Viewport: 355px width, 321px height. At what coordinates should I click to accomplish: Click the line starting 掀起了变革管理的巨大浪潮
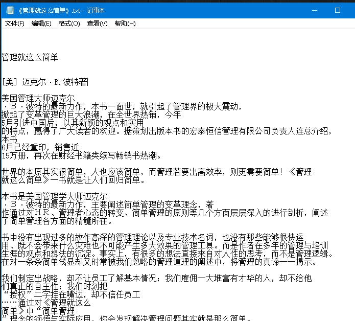click(91, 114)
